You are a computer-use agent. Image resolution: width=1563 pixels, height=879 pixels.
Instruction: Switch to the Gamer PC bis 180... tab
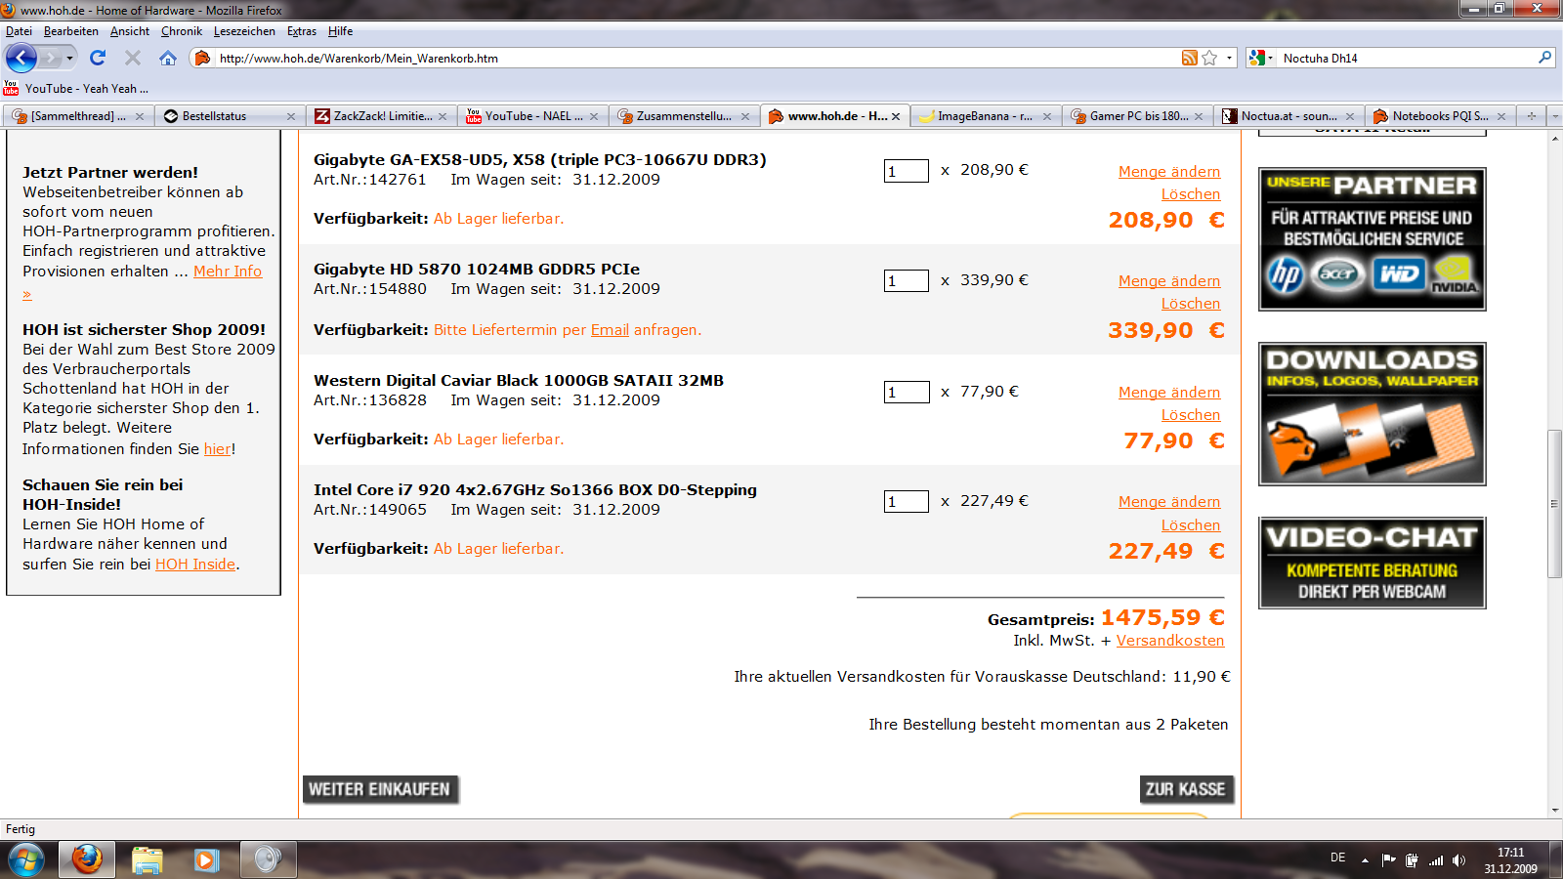click(1136, 116)
